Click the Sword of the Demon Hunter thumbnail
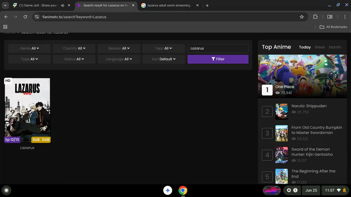351x197 pixels. [282, 155]
